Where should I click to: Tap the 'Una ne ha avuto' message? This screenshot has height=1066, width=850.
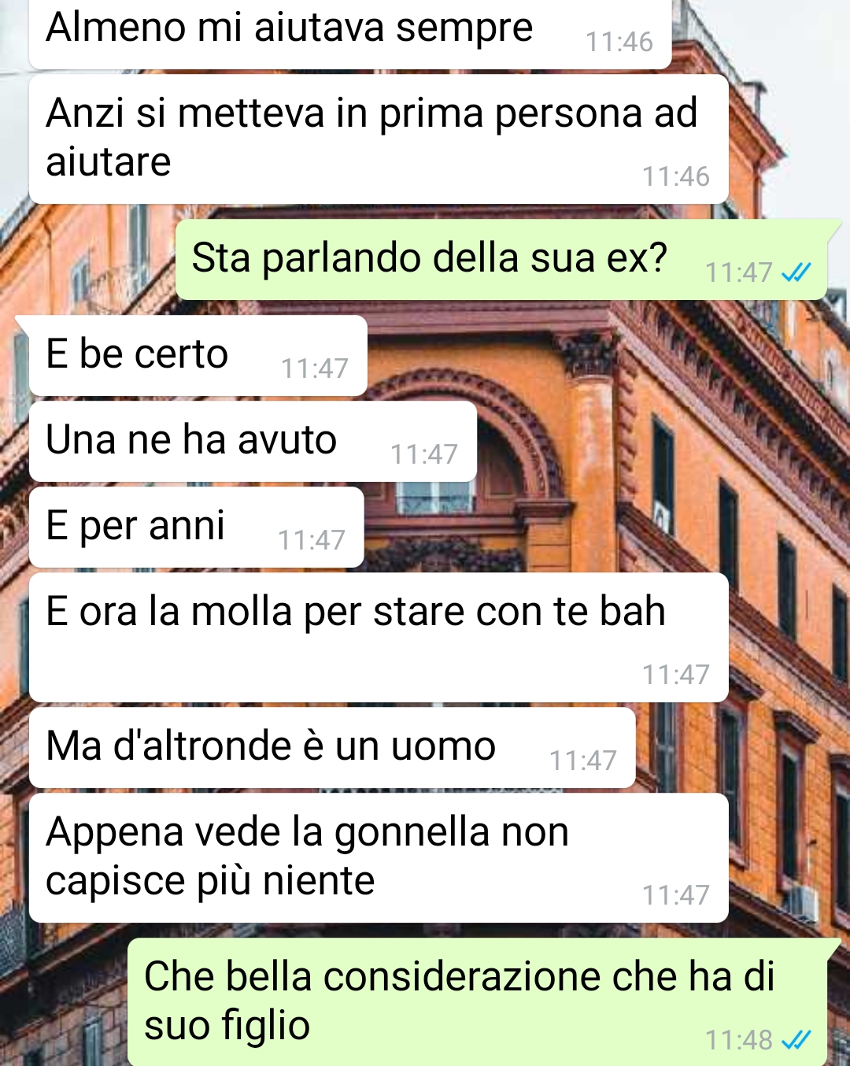[253, 441]
